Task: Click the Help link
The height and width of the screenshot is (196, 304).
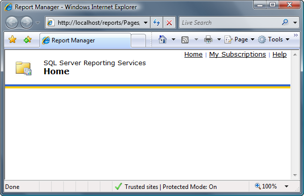Action: click(x=280, y=55)
